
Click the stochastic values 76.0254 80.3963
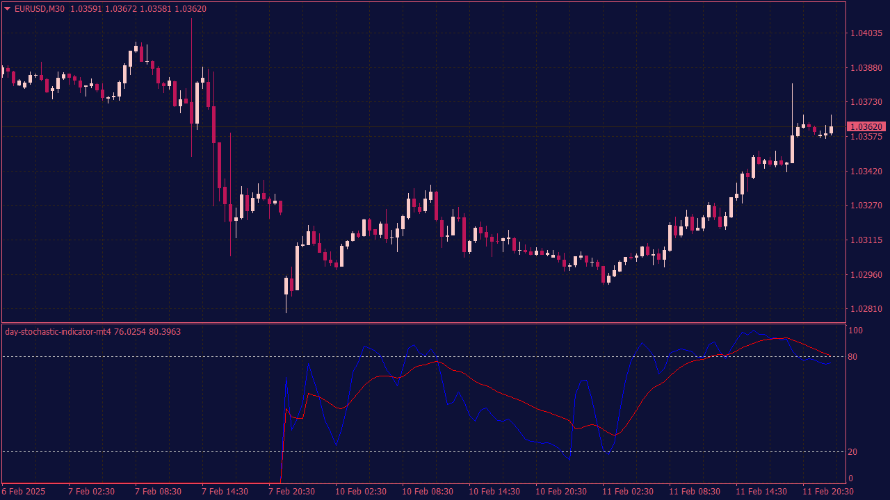(147, 332)
